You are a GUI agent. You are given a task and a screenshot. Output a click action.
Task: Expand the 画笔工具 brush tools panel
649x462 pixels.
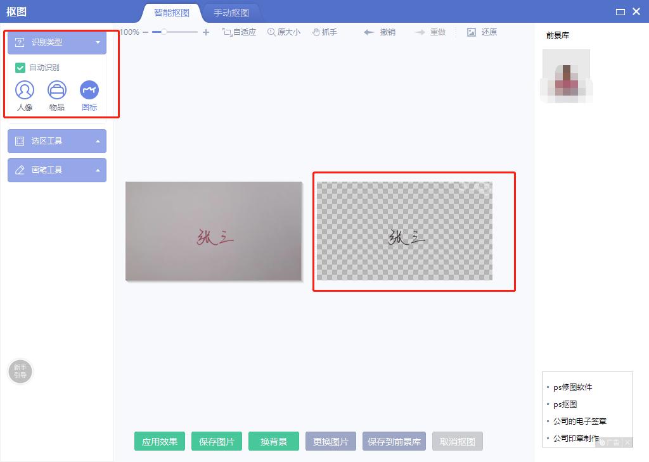(56, 170)
